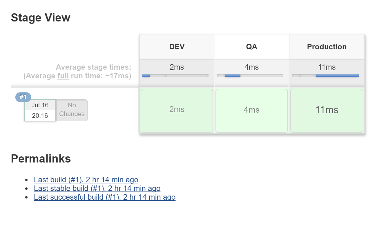Click the Production average time progress bar
This screenshot has height=251, width=388.
pos(325,76)
